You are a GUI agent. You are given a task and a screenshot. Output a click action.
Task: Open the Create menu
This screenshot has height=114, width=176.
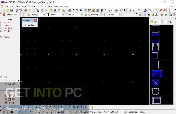(32, 6)
